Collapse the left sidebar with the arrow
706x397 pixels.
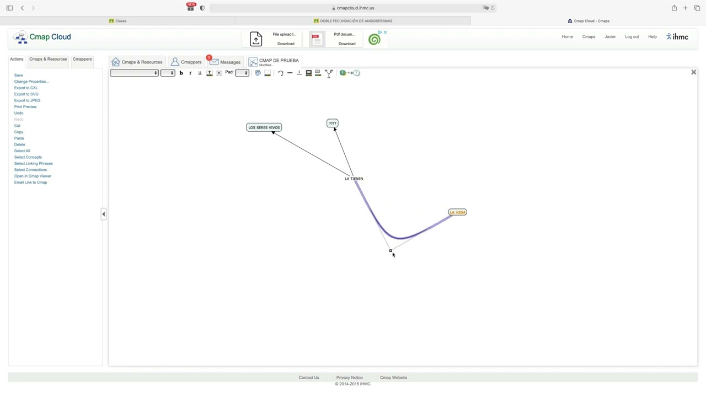[103, 214]
